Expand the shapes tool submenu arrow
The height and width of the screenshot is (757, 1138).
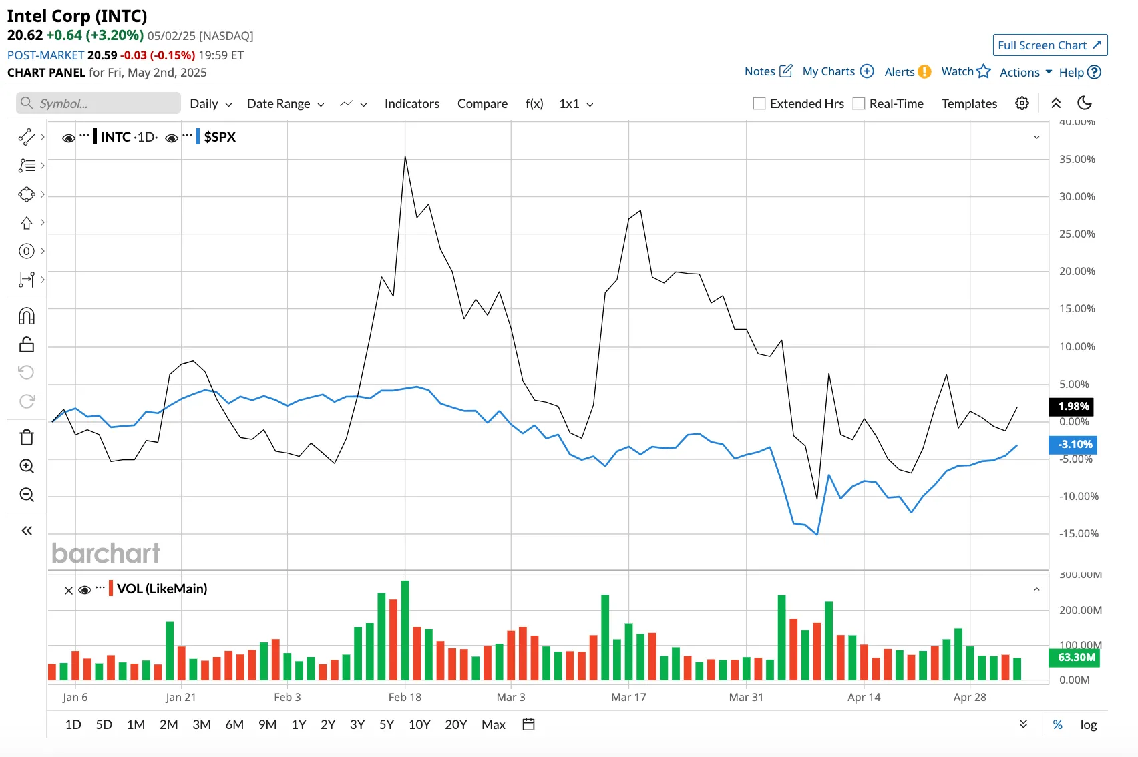point(43,194)
